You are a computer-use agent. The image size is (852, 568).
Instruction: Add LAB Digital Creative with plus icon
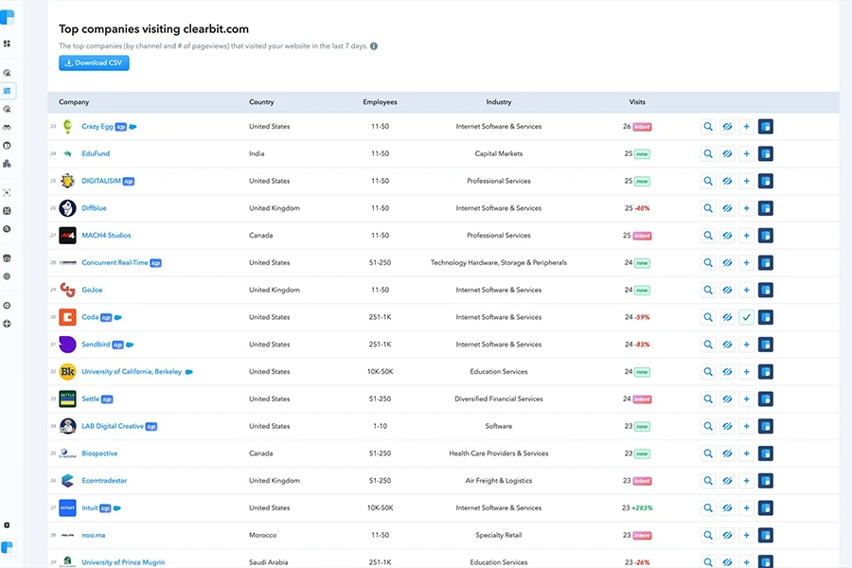(747, 426)
